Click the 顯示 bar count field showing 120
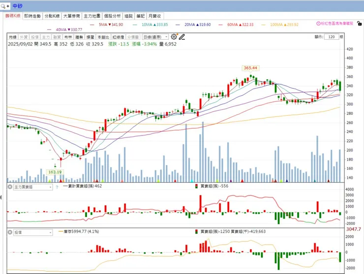 tap(332, 37)
